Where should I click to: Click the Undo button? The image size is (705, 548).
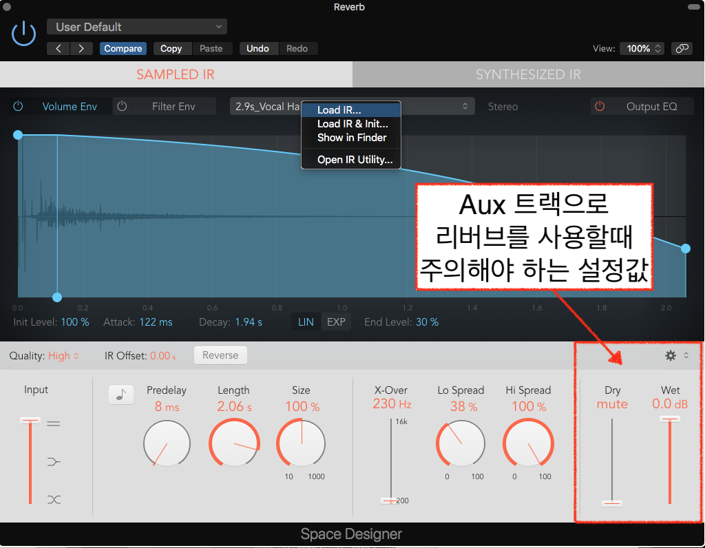257,49
